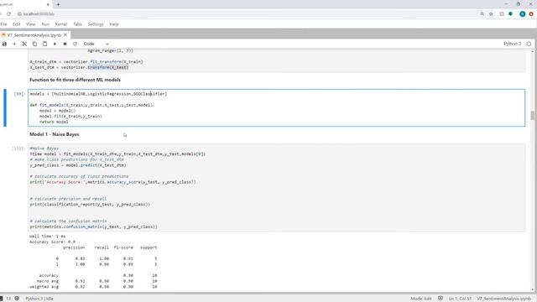Click the Python 3 kernel name
This screenshot has width=537, height=302.
[x=512, y=44]
